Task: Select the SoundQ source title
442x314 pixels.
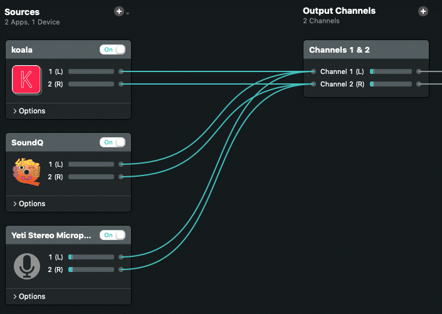Action: [x=28, y=143]
